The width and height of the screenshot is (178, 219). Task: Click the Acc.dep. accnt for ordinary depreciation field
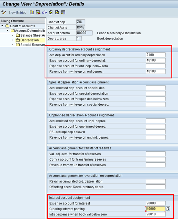tap(156, 55)
